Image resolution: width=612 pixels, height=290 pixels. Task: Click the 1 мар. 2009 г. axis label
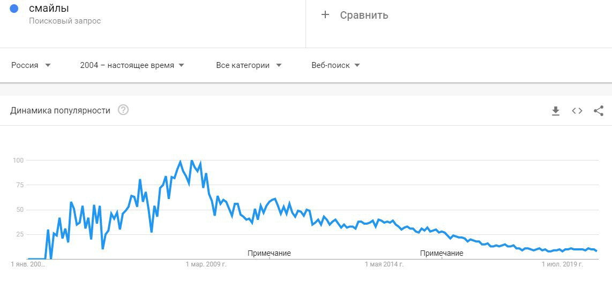tap(206, 264)
